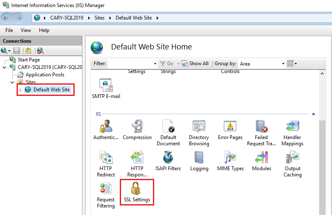Open the SMTP E-mail feature

tap(106, 88)
